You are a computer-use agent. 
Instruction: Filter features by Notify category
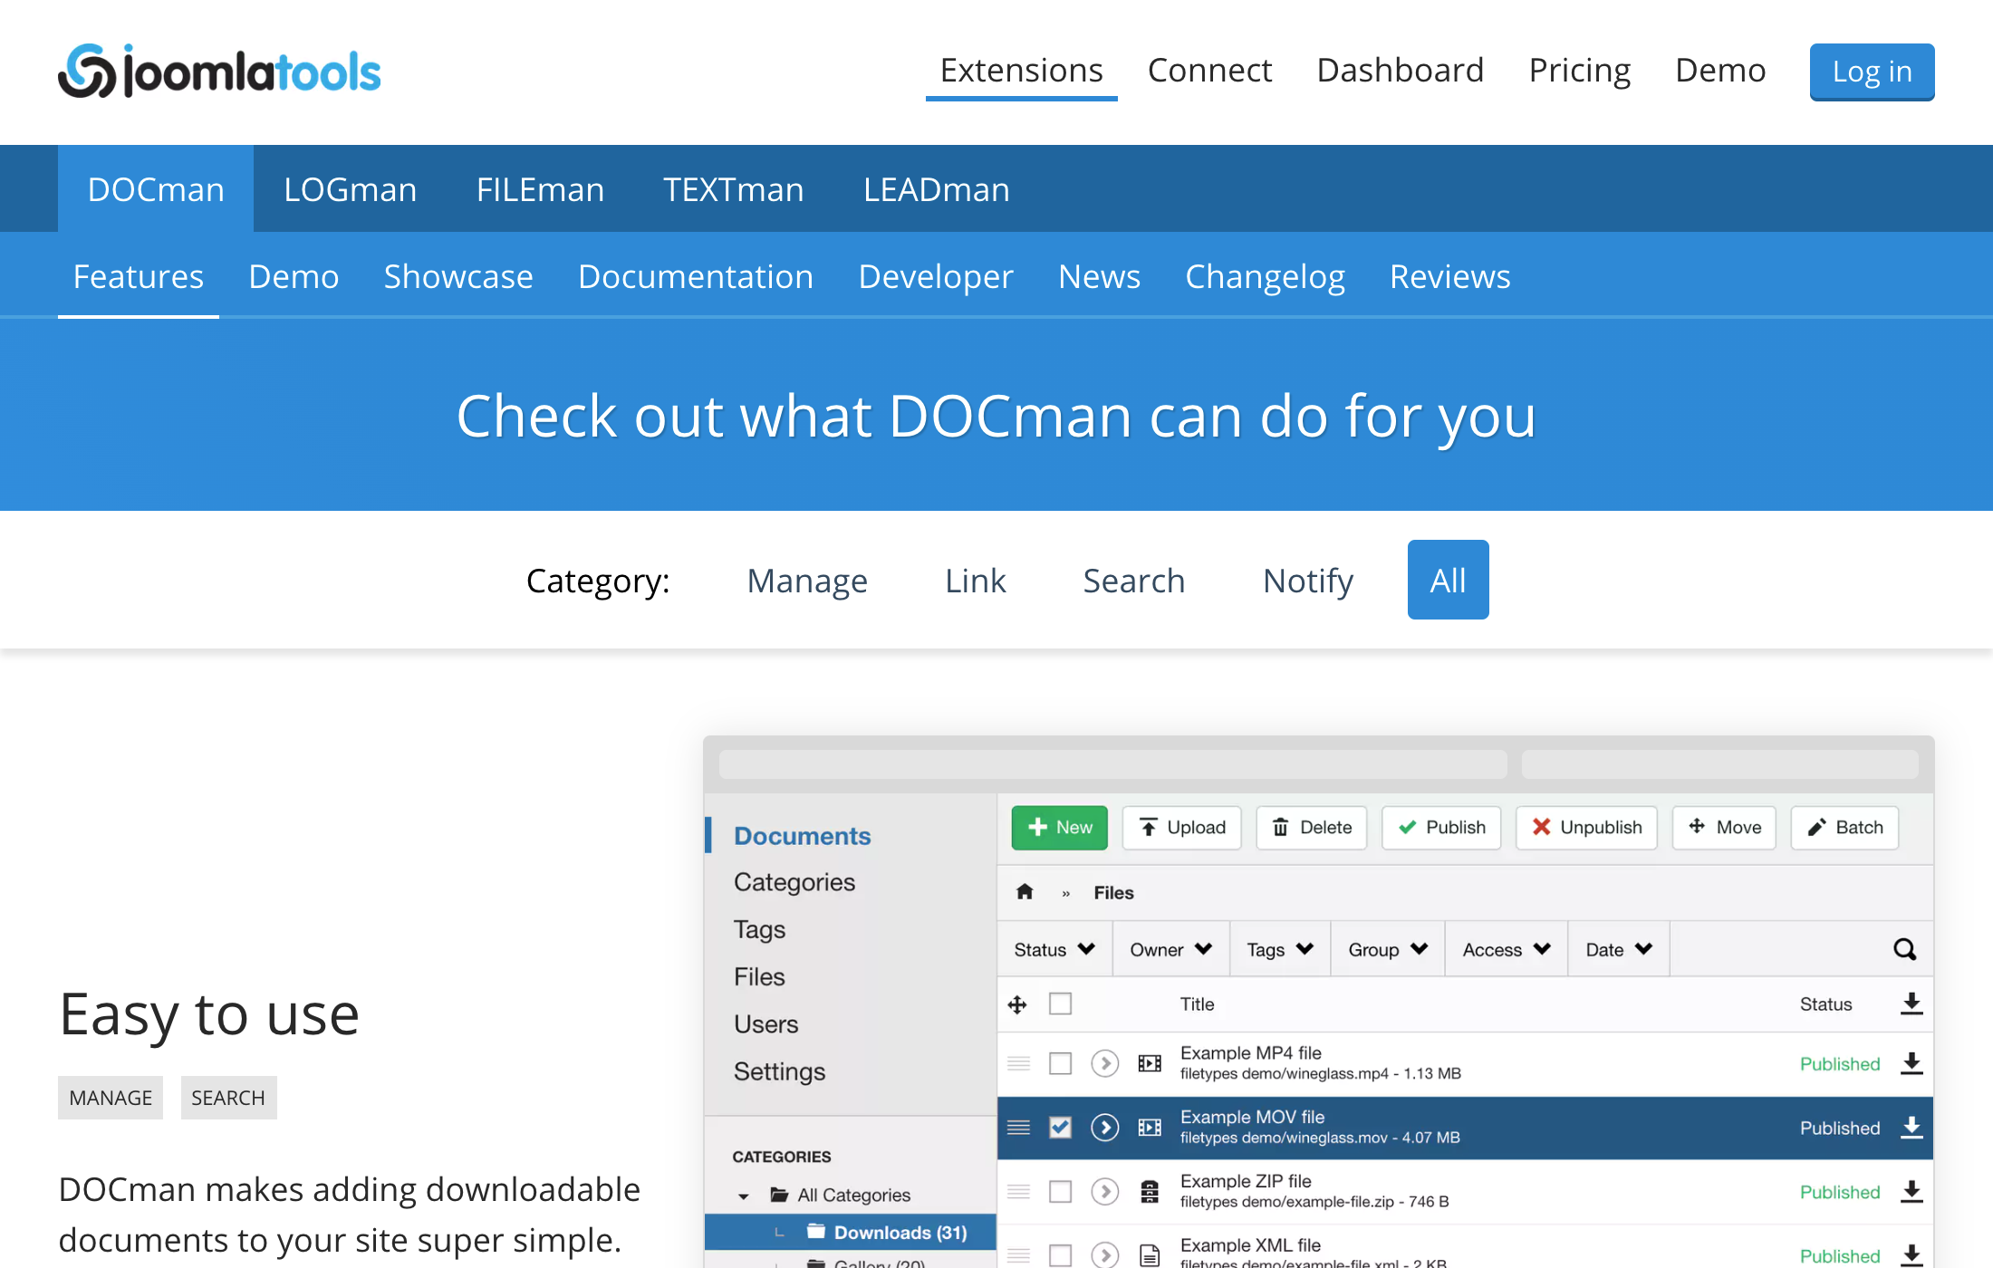point(1308,581)
